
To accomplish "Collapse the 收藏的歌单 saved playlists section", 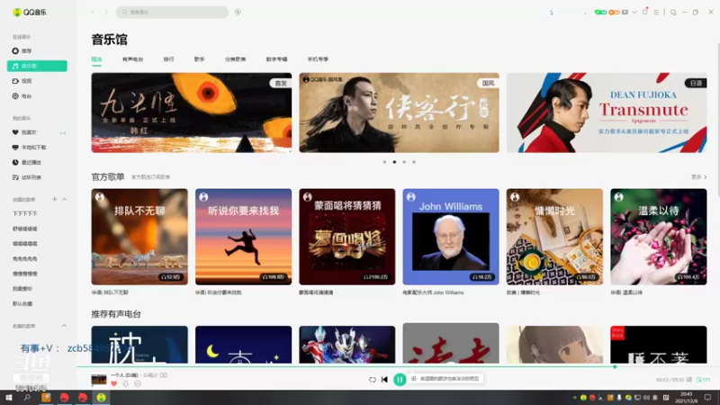I will pos(64,326).
